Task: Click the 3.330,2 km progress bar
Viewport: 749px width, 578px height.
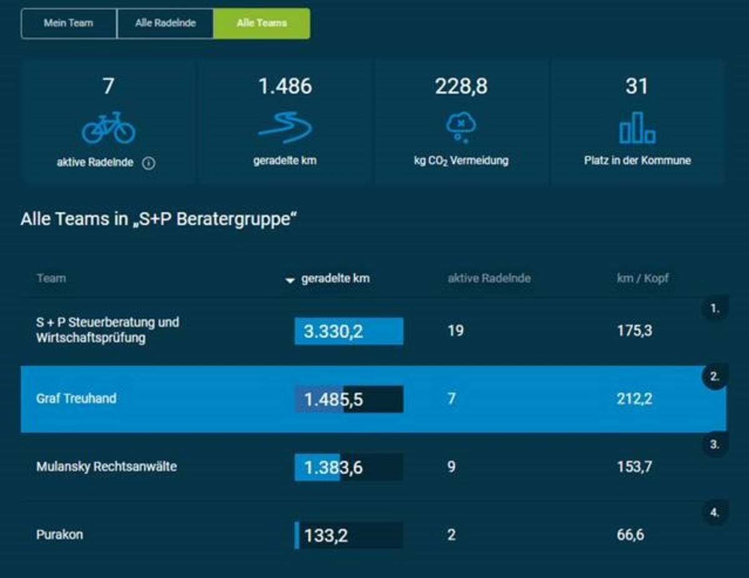Action: 349,331
